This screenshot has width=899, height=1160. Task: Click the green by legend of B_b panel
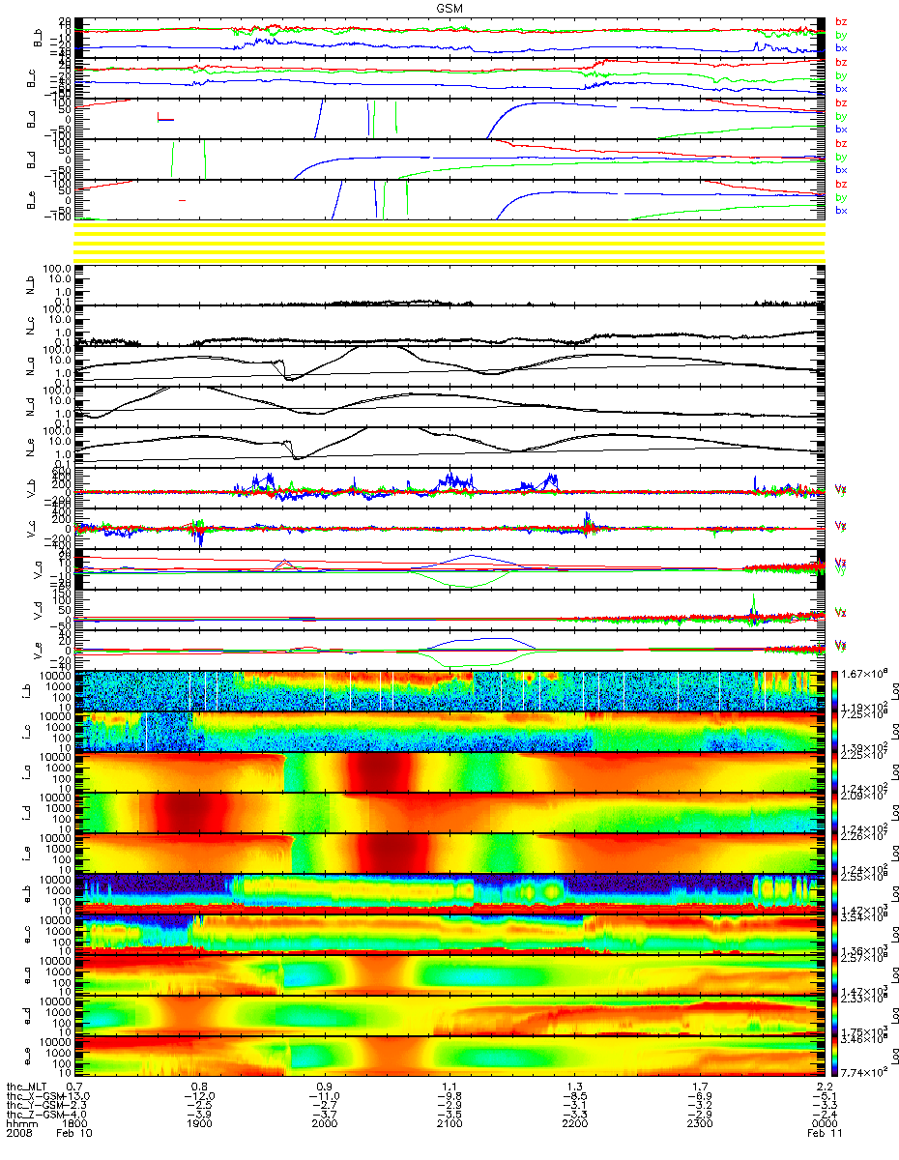point(841,35)
